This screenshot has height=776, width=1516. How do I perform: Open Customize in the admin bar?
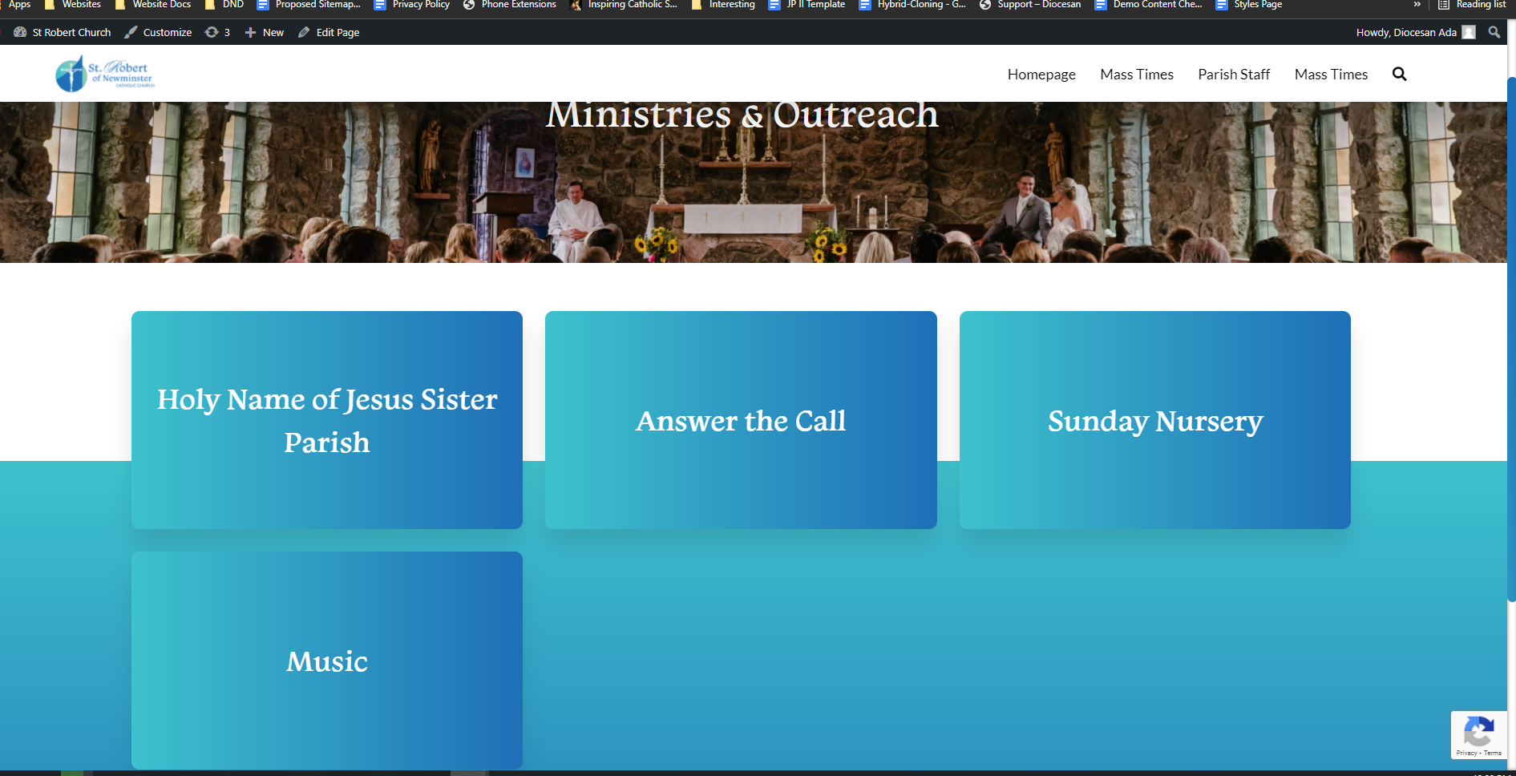coord(159,32)
